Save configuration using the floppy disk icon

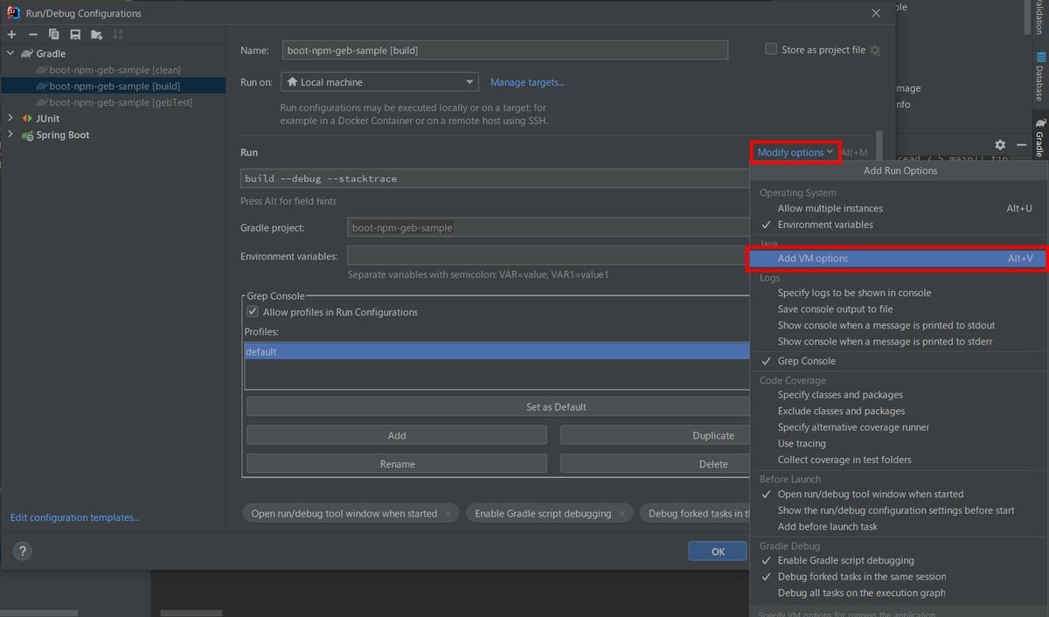[75, 35]
